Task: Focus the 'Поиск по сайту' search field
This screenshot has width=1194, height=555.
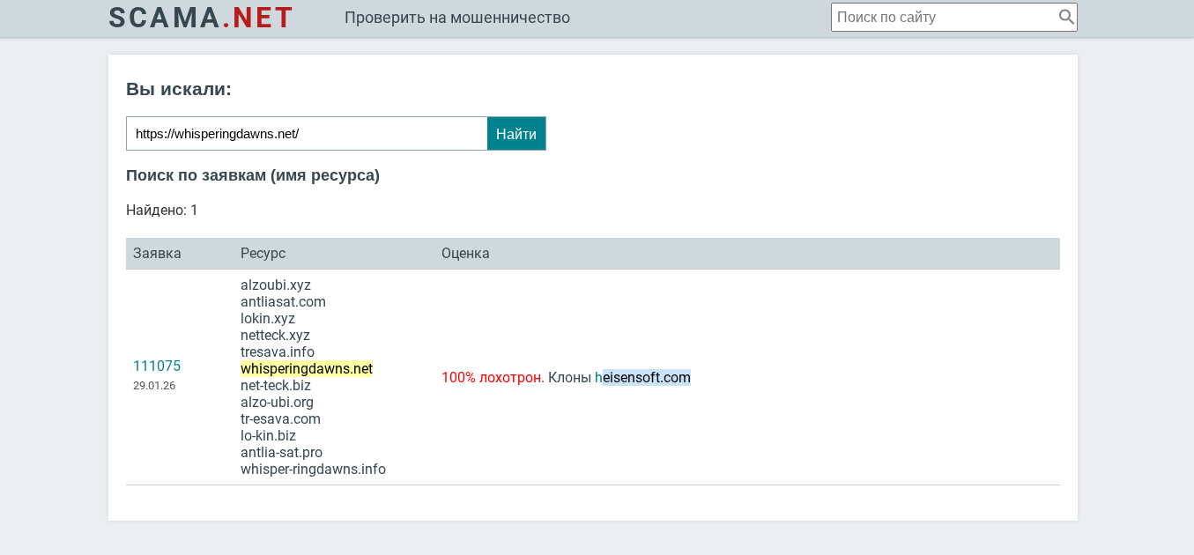Action: tap(943, 17)
